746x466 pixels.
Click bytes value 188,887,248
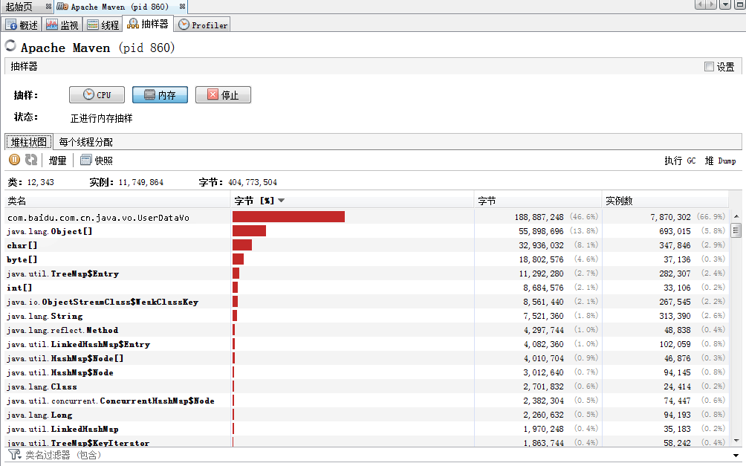click(539, 217)
